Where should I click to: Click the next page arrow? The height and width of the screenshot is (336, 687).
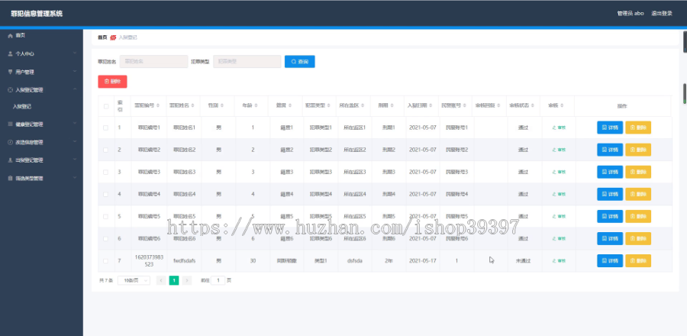187,280
